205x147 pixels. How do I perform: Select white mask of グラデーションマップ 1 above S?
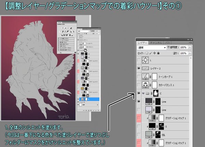click(161, 118)
